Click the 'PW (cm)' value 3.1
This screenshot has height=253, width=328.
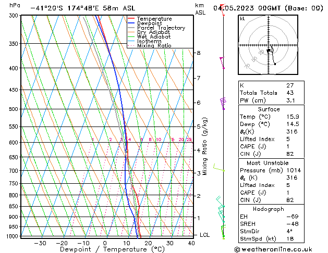coord(290,100)
